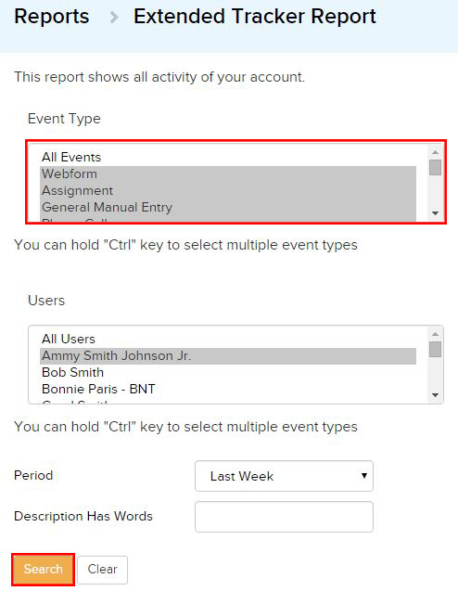Click the Reports breadcrumb link

(x=52, y=17)
